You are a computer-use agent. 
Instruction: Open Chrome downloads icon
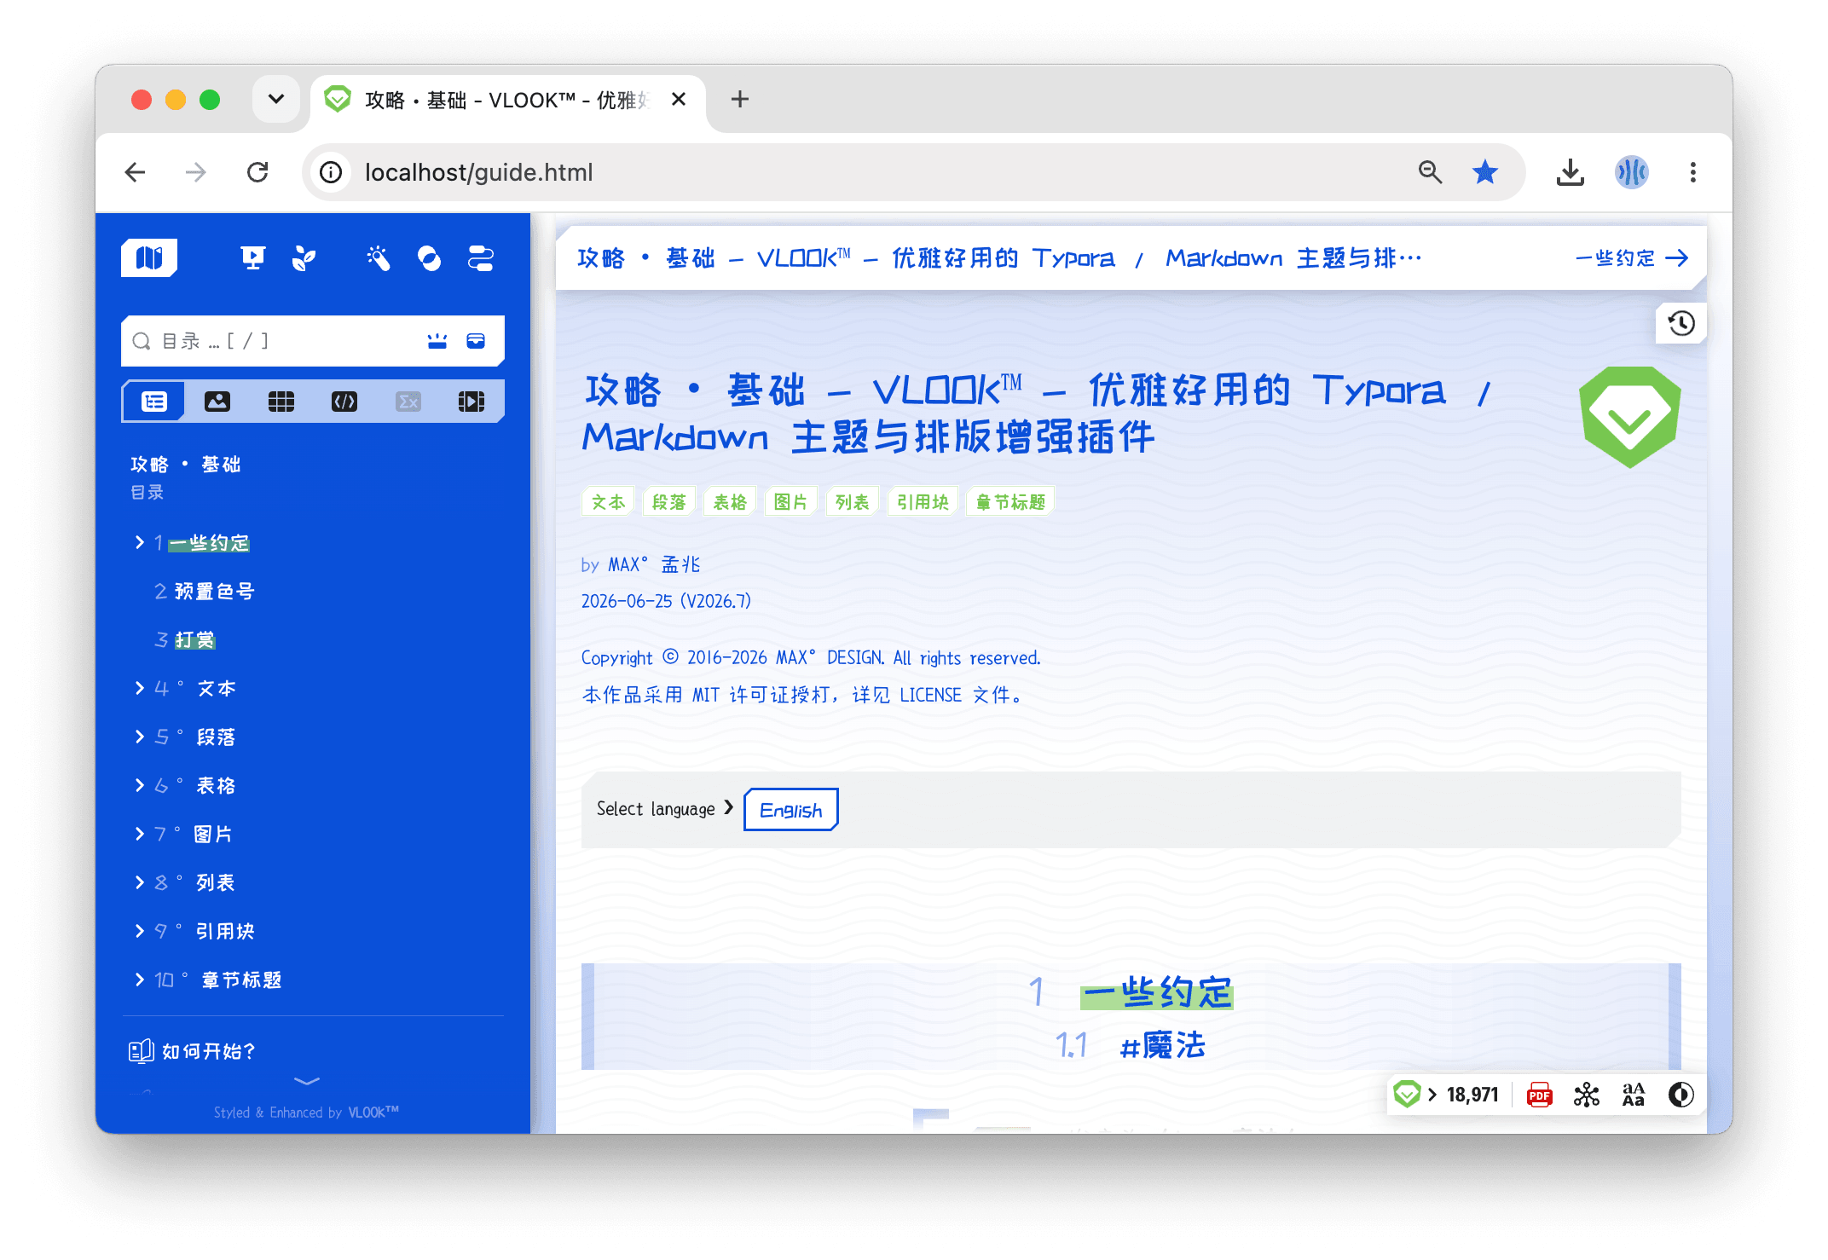tap(1570, 172)
